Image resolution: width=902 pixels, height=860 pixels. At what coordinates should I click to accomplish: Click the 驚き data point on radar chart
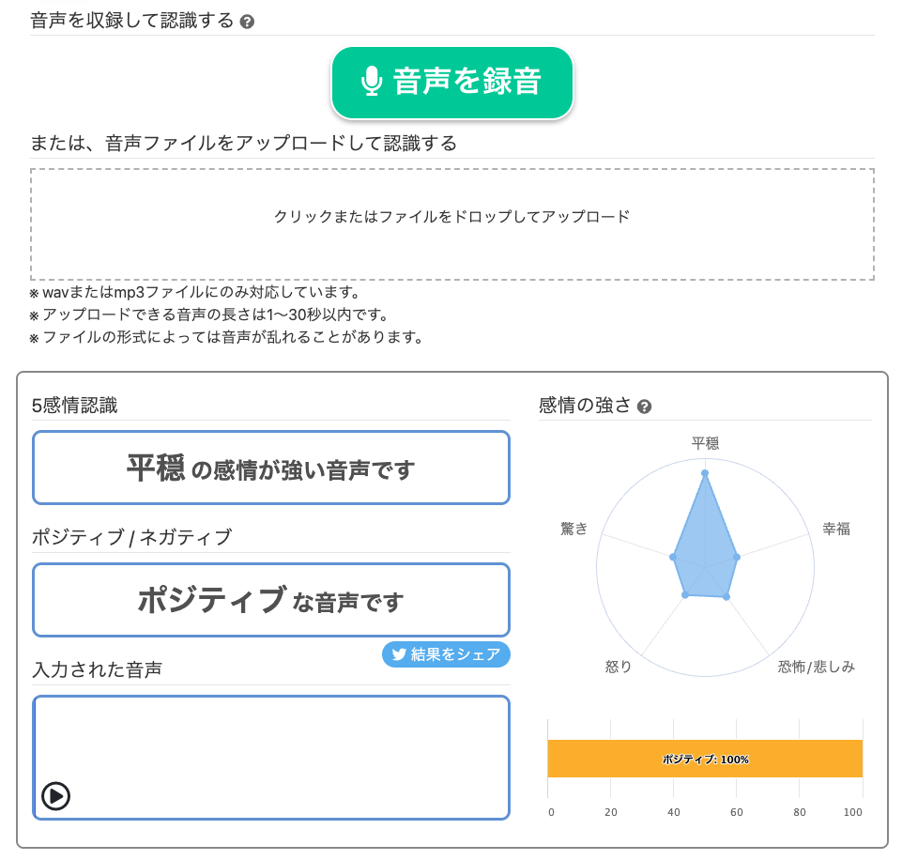(673, 557)
